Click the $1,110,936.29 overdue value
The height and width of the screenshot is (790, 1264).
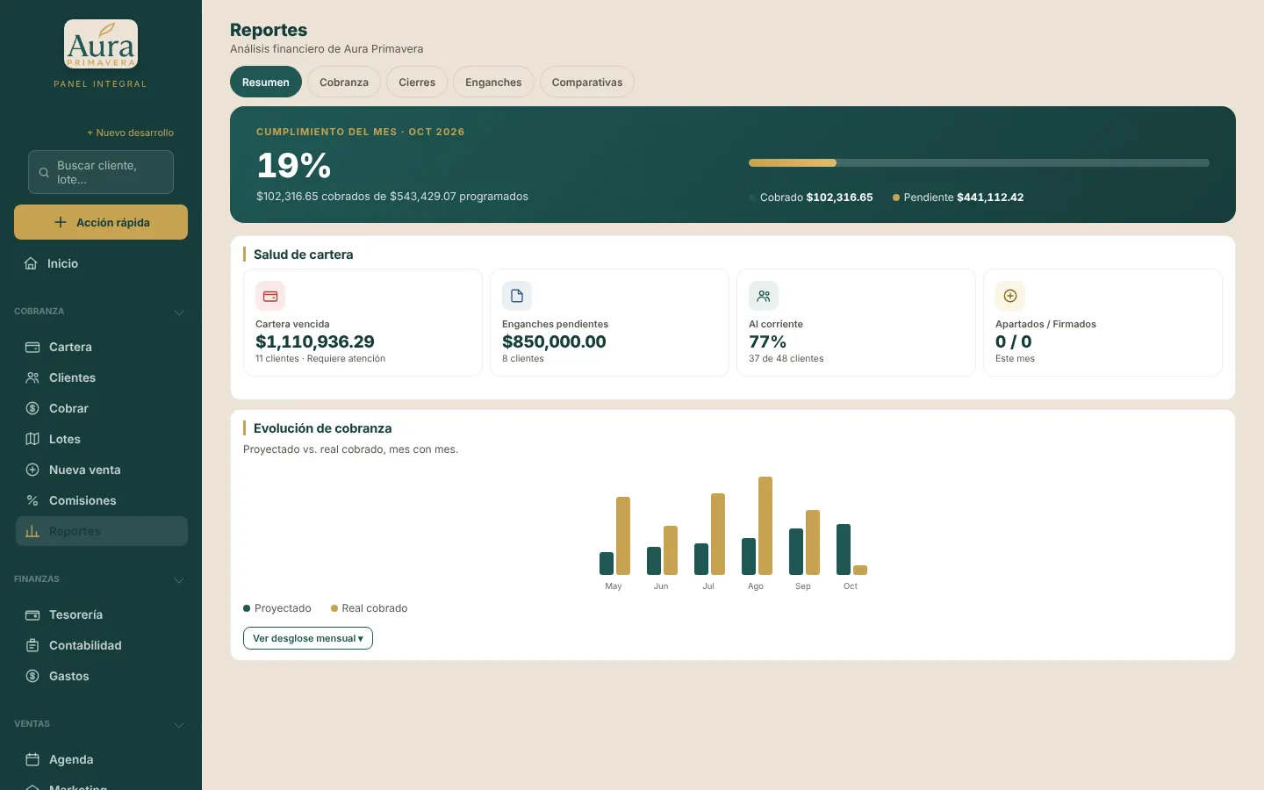315,341
